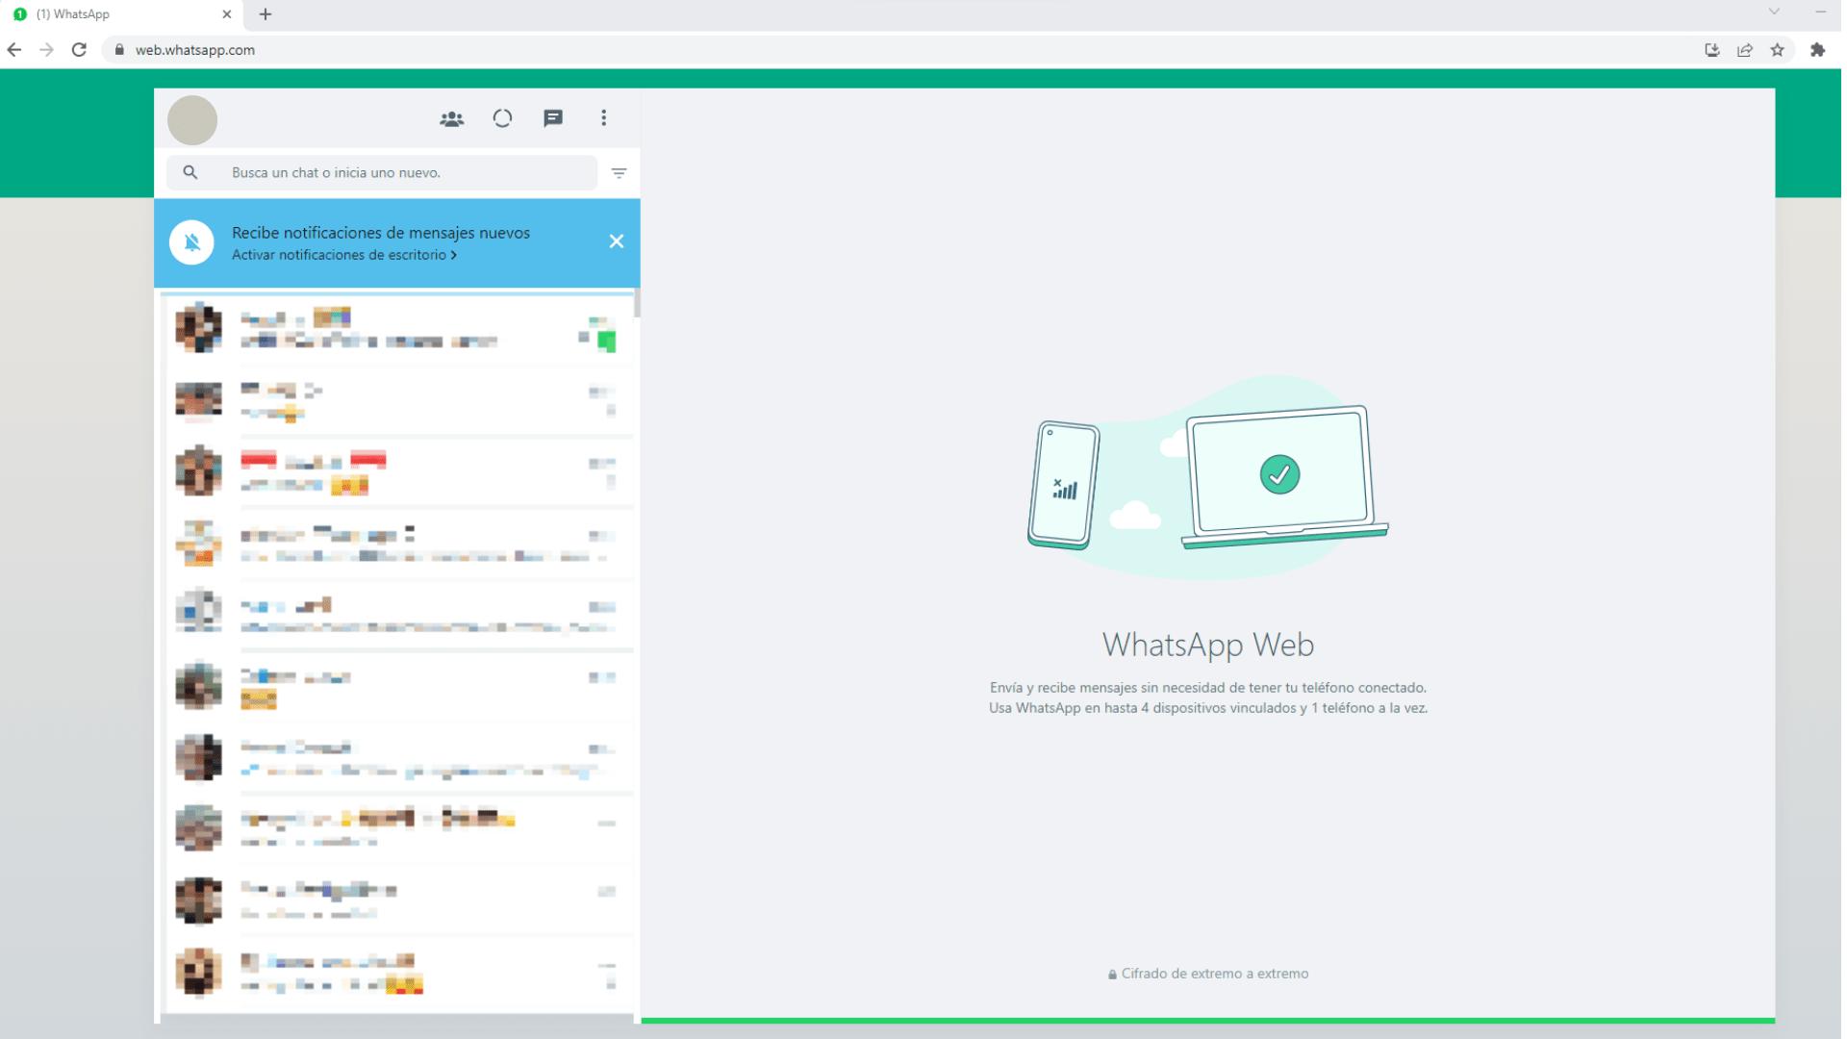Click the 'WhatsApp Web' heading
Viewport: 1847px width, 1039px height.
pos(1208,645)
